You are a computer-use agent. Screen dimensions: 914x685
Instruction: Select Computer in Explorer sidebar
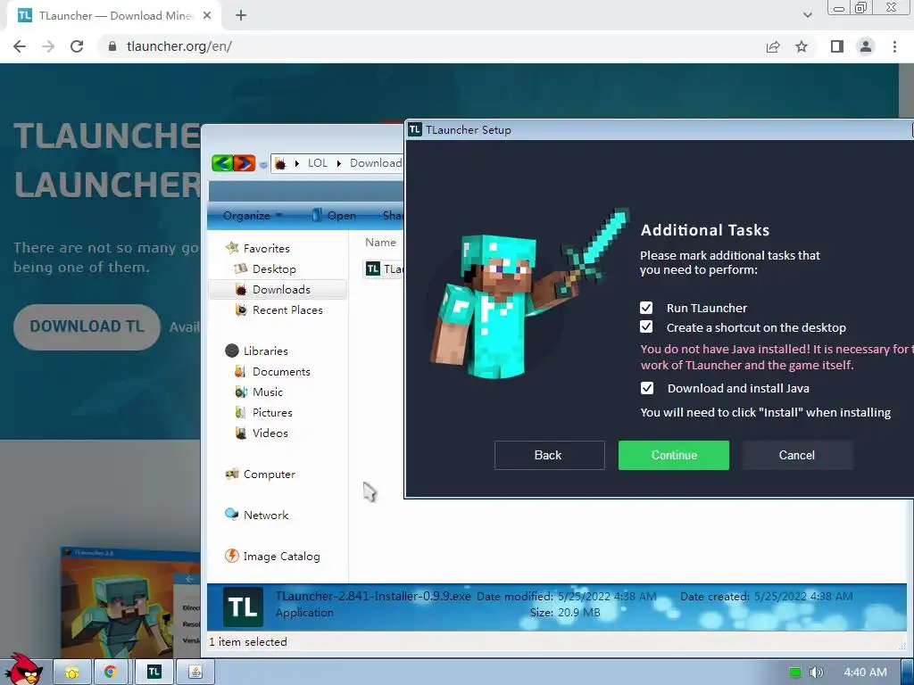(270, 475)
